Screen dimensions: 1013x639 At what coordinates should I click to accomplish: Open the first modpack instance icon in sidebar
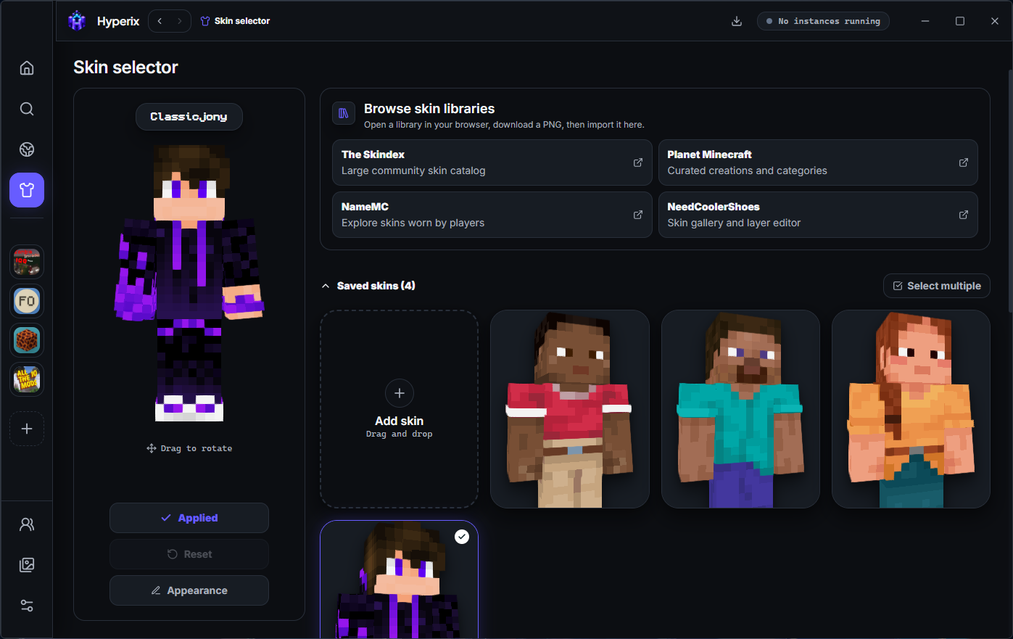click(27, 262)
